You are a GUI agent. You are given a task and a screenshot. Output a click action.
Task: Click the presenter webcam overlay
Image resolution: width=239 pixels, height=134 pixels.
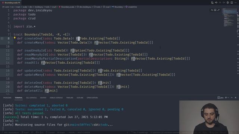click(x=209, y=117)
